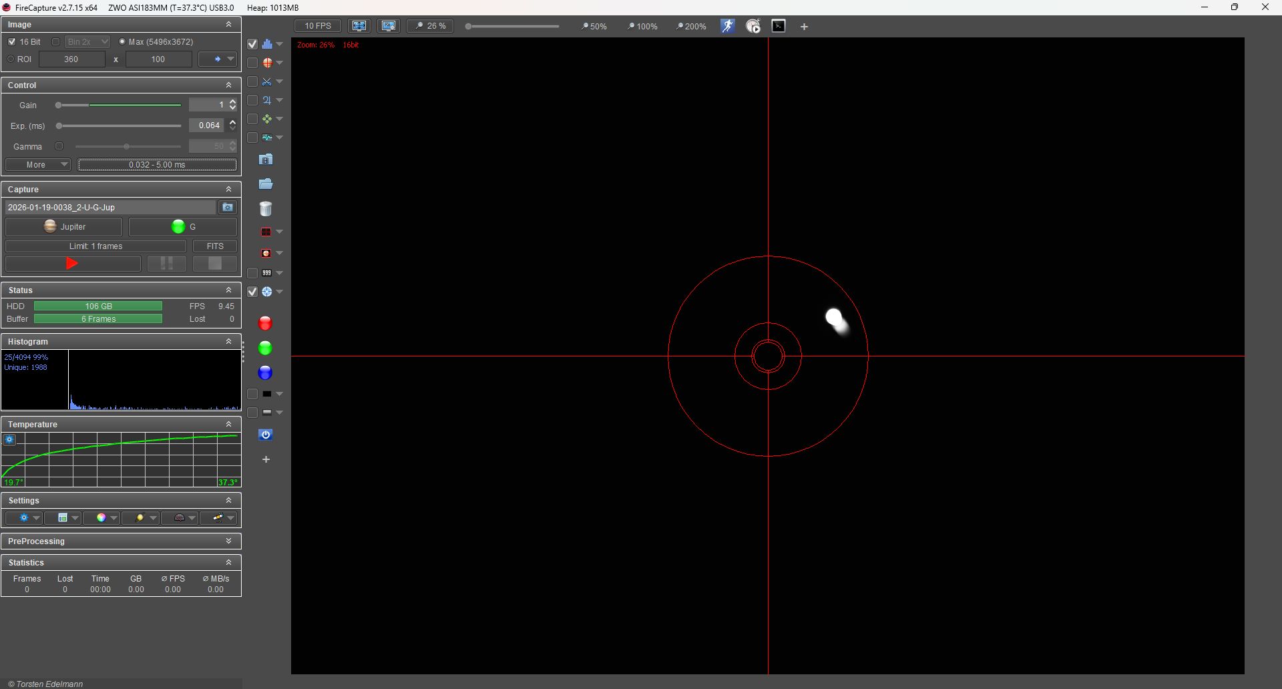Open the More dropdown in Control
1282x689 pixels.
(38, 164)
